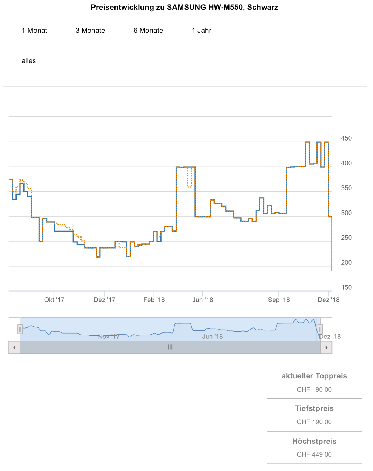Click the Jun '18 label in navigator
Image resolution: width=373 pixels, height=471 pixels.
(213, 337)
